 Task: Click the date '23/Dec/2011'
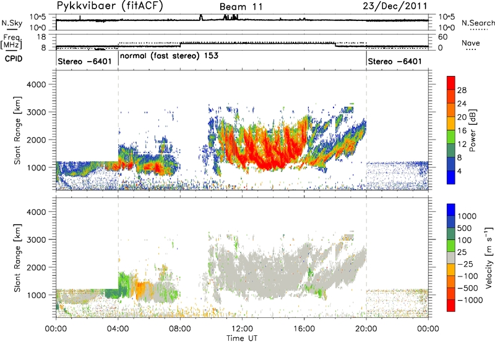pyautogui.click(x=395, y=6)
